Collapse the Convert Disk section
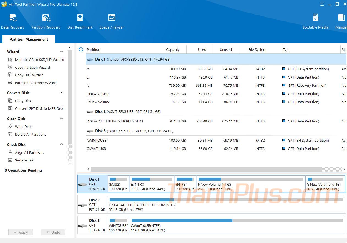This screenshot has width=347, height=243. [62, 93]
